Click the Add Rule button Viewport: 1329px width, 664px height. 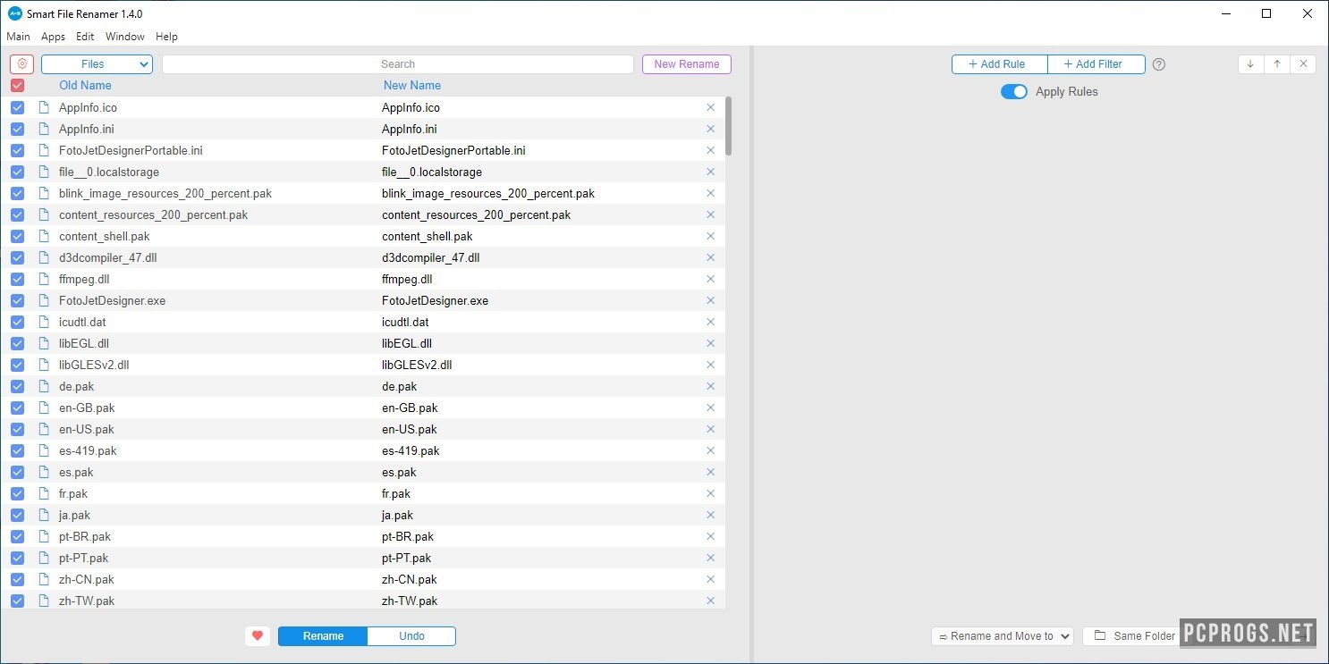[1000, 64]
